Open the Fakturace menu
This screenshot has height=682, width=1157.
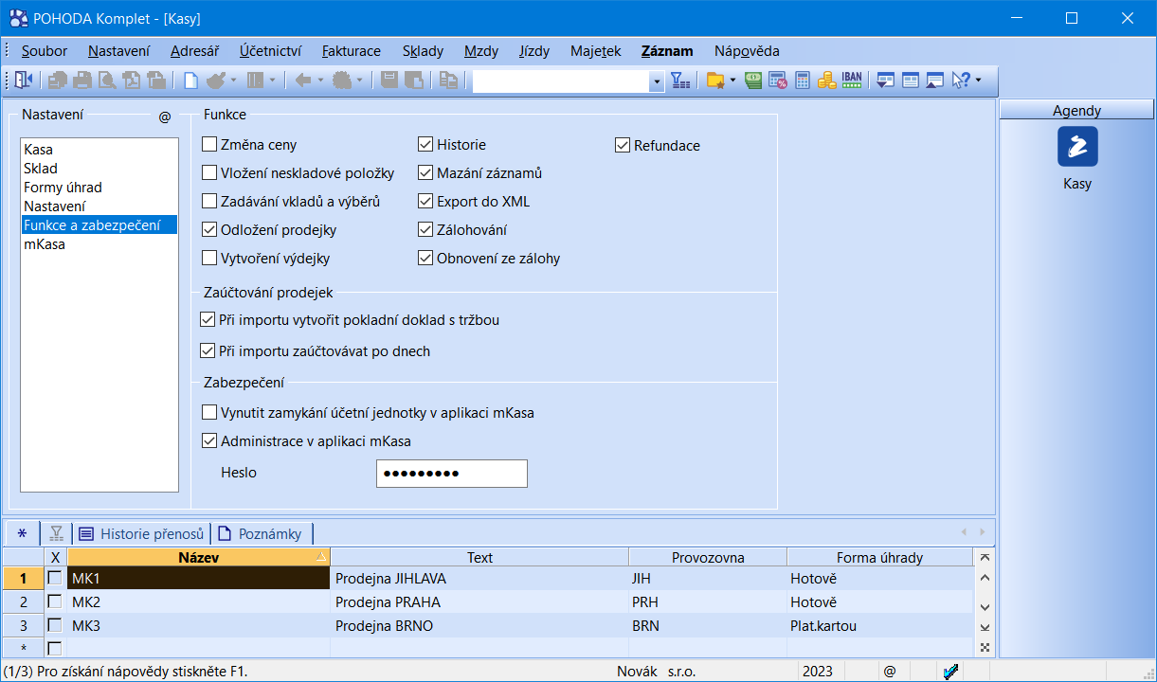click(352, 51)
